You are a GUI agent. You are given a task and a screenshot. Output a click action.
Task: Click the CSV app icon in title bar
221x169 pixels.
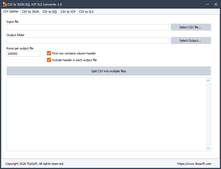pos(4,4)
